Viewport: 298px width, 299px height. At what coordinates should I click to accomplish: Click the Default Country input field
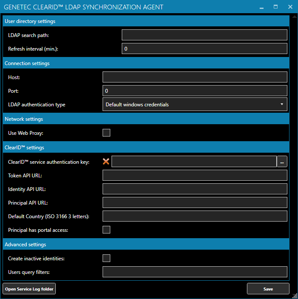pos(195,216)
